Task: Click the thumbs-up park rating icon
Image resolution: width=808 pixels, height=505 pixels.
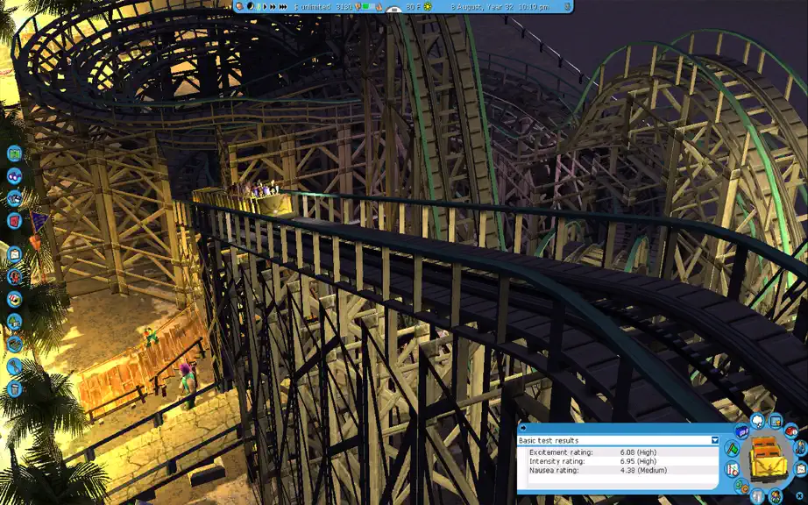Action: pos(379,7)
